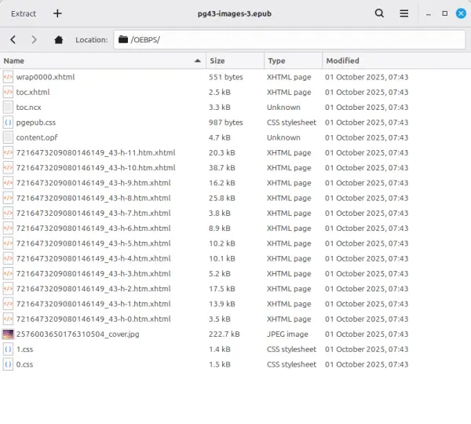Click the pgepub.css file icon
Screen dimensions: 471x424
coord(8,122)
